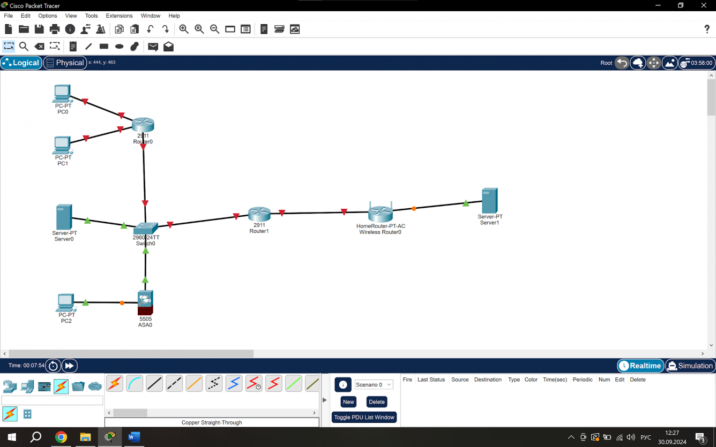Select the Wireless Router0 device

pyautogui.click(x=381, y=212)
